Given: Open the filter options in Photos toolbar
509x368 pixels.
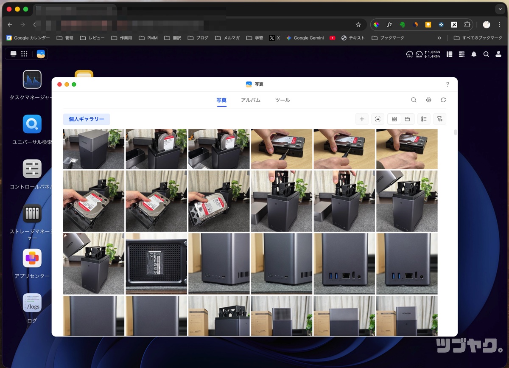Looking at the screenshot, I should 439,119.
